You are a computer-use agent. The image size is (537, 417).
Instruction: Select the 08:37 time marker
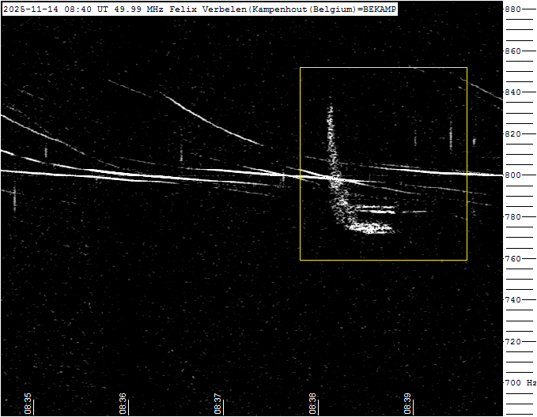coord(217,403)
